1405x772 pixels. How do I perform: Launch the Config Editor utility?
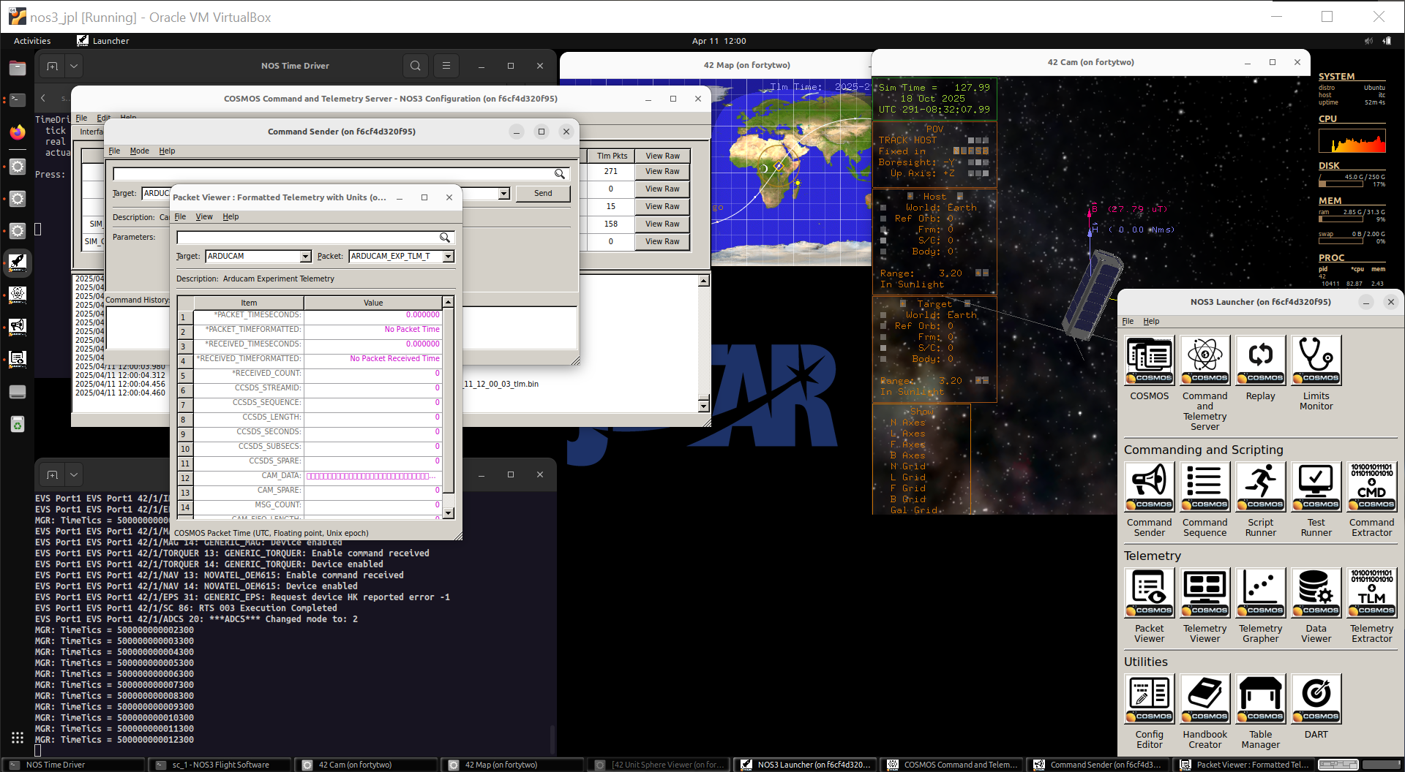[1150, 699]
